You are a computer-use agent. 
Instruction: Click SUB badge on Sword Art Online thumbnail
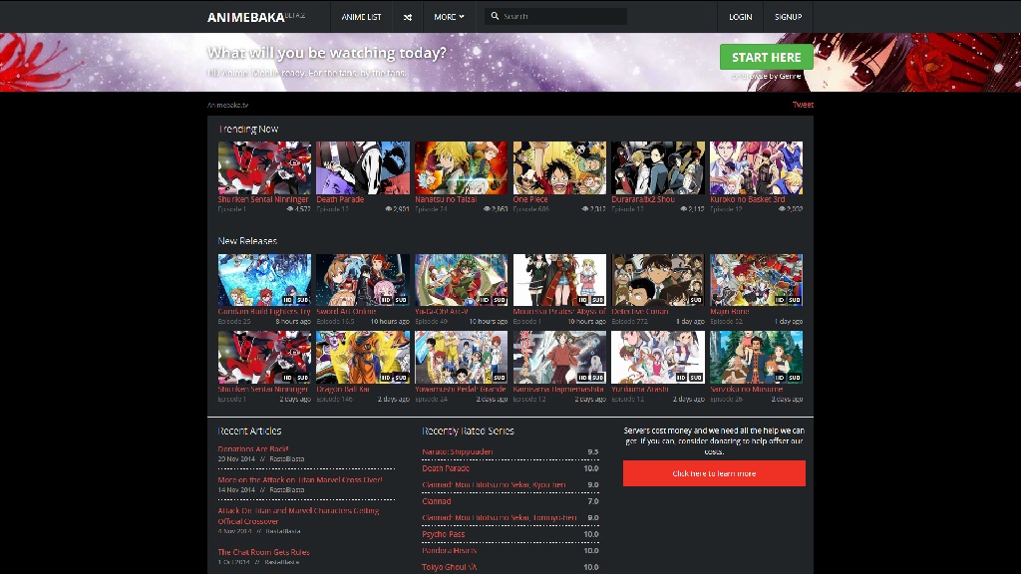401,300
